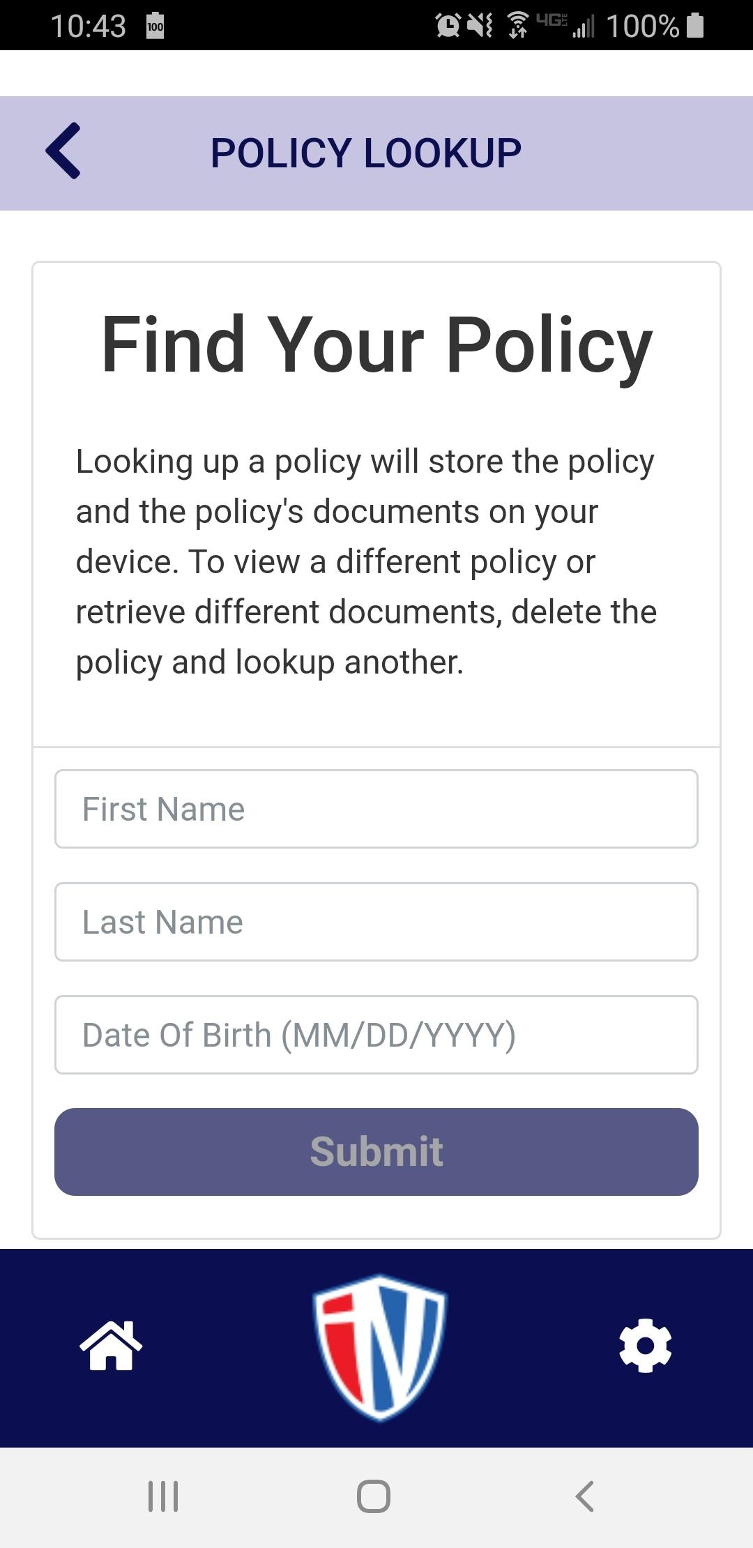The image size is (753, 1548).
Task: Open settings via the gear icon
Action: 645,1345
